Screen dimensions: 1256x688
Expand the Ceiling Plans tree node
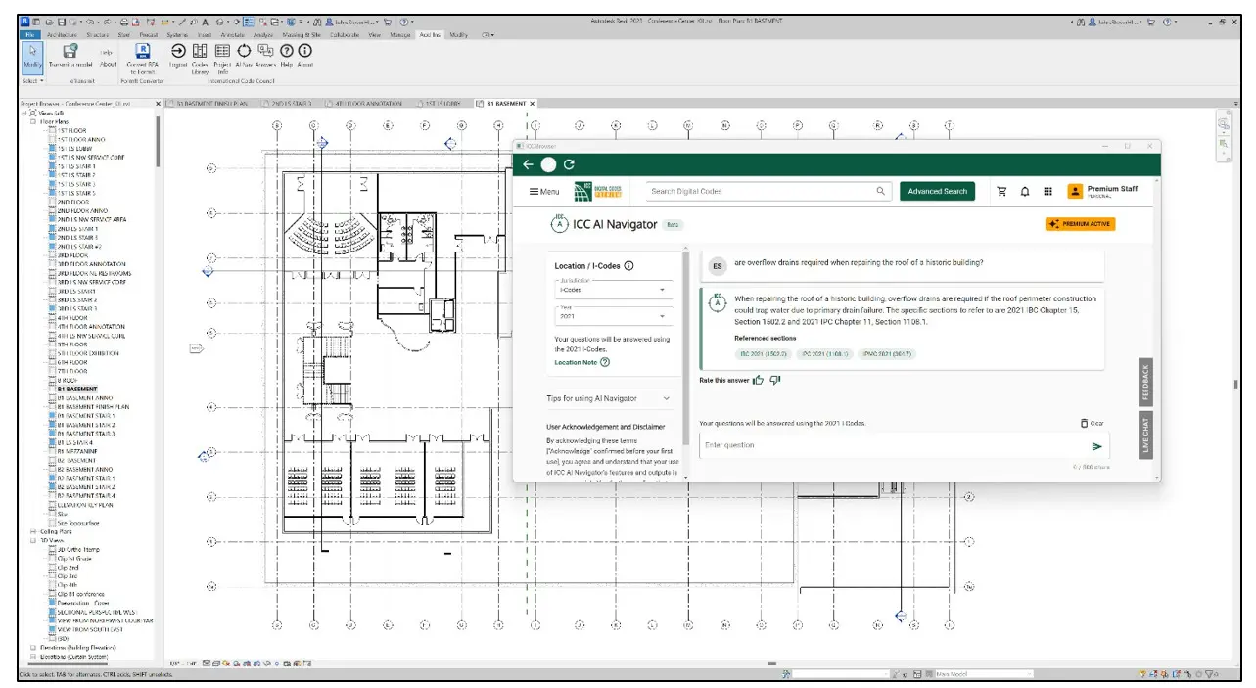32,531
